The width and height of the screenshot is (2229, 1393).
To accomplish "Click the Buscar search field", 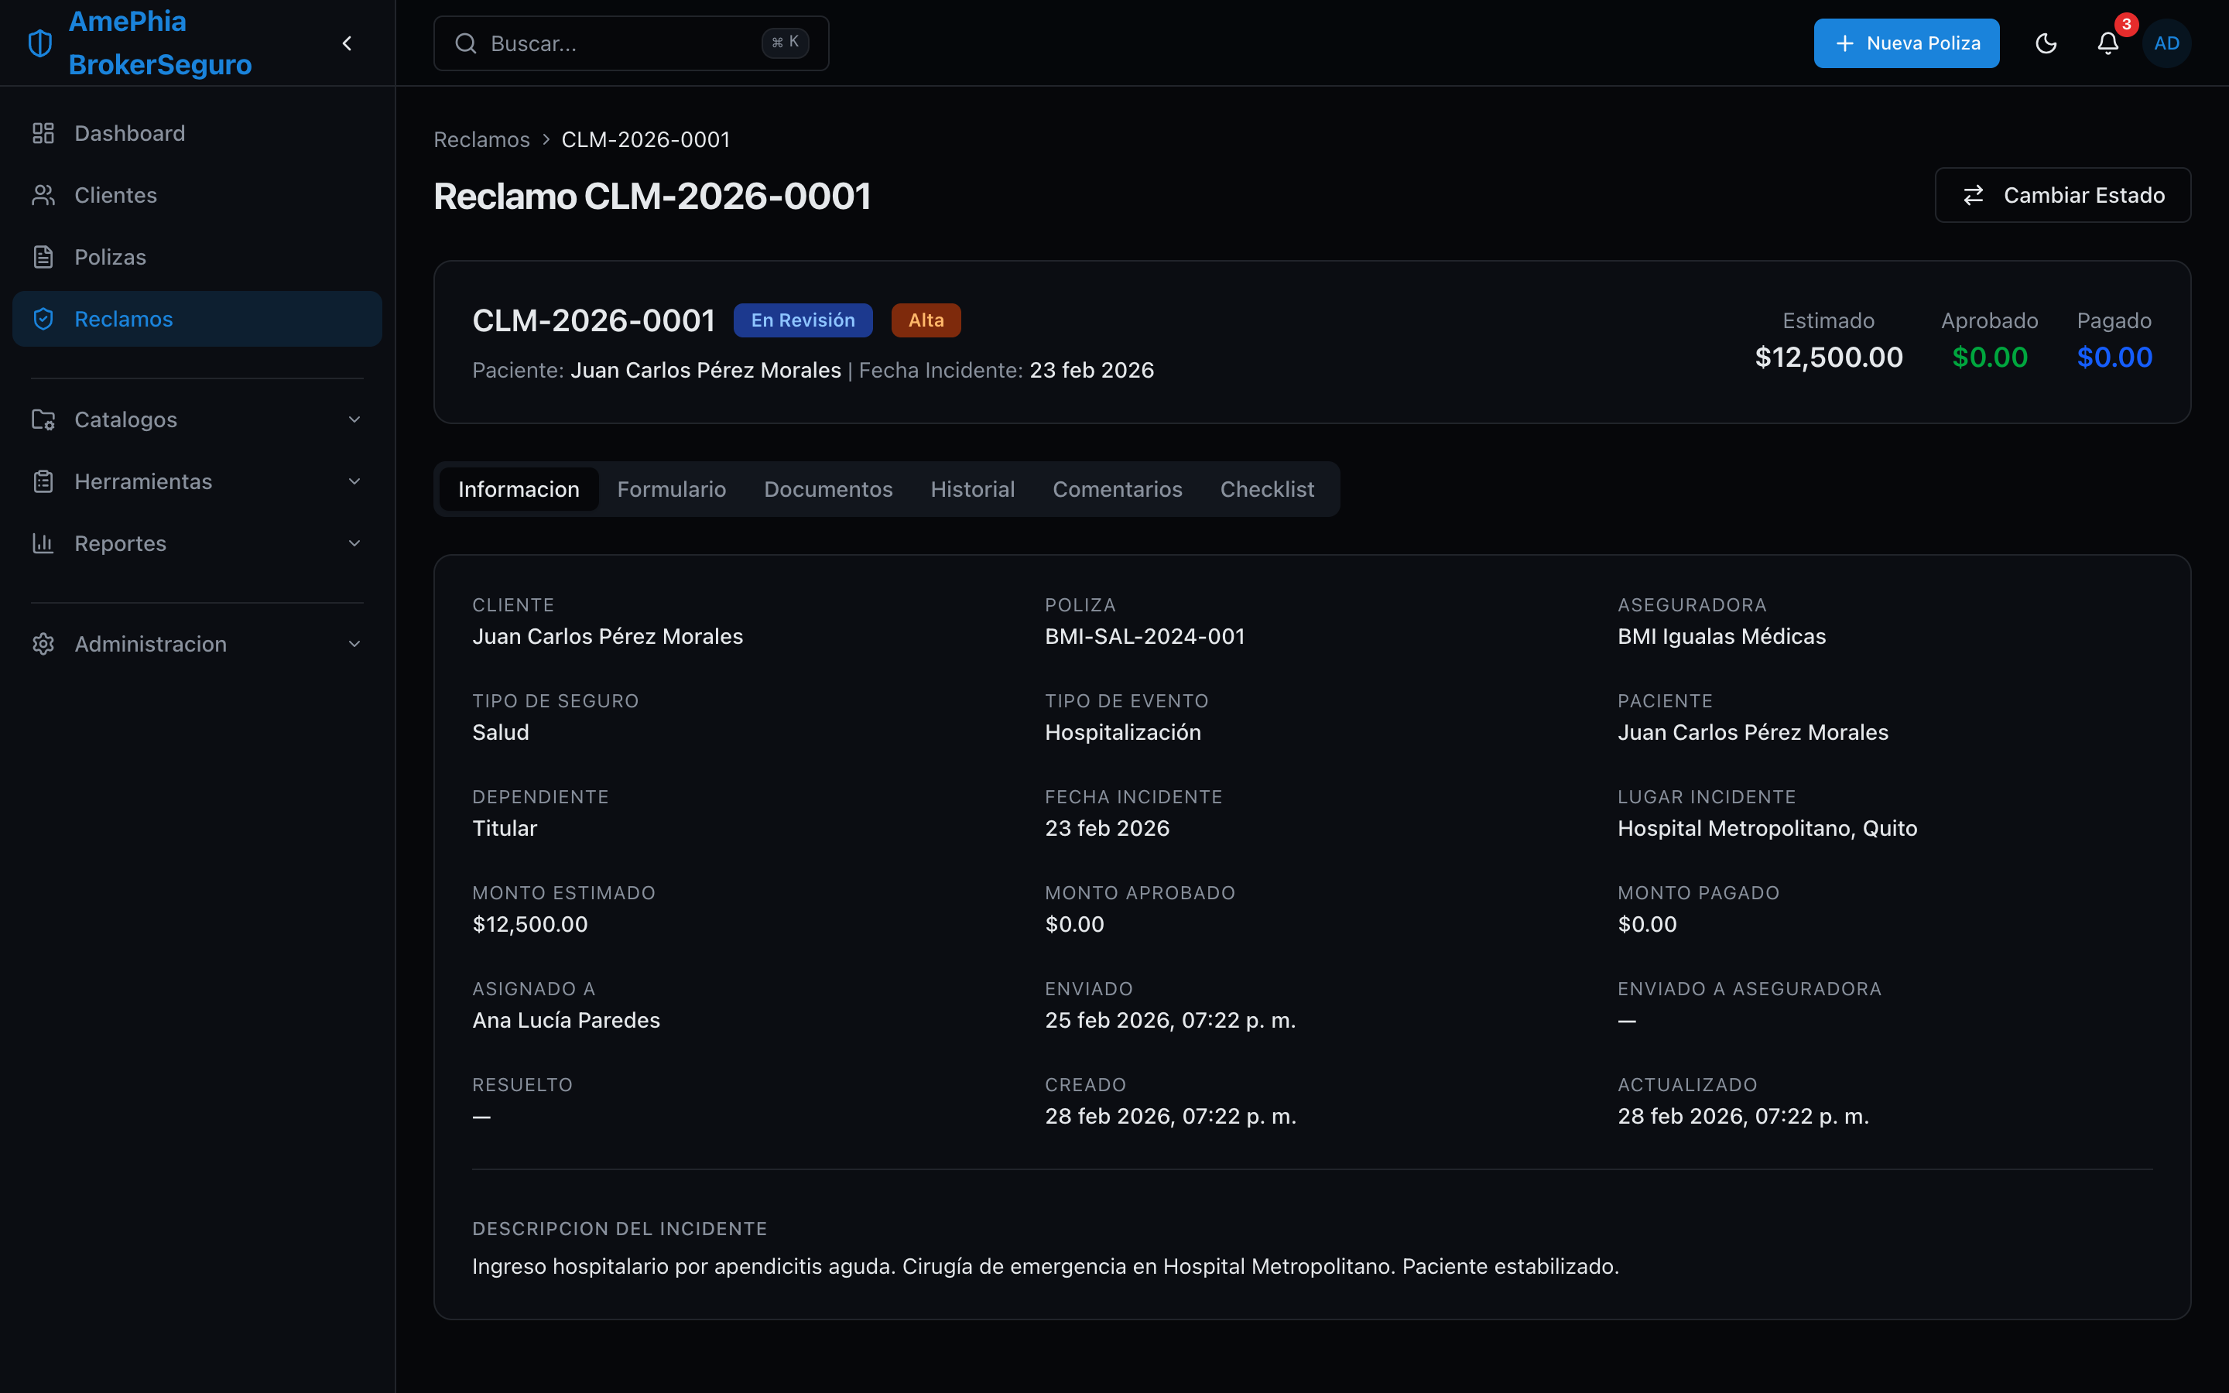I will tap(631, 43).
